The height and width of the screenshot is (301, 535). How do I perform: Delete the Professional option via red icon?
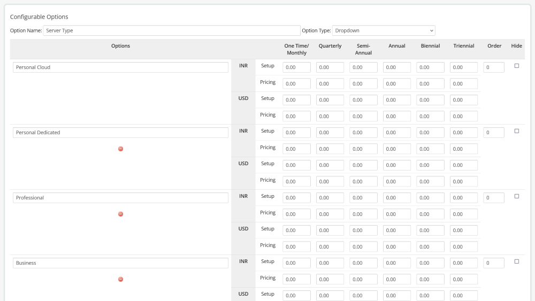coord(120,214)
